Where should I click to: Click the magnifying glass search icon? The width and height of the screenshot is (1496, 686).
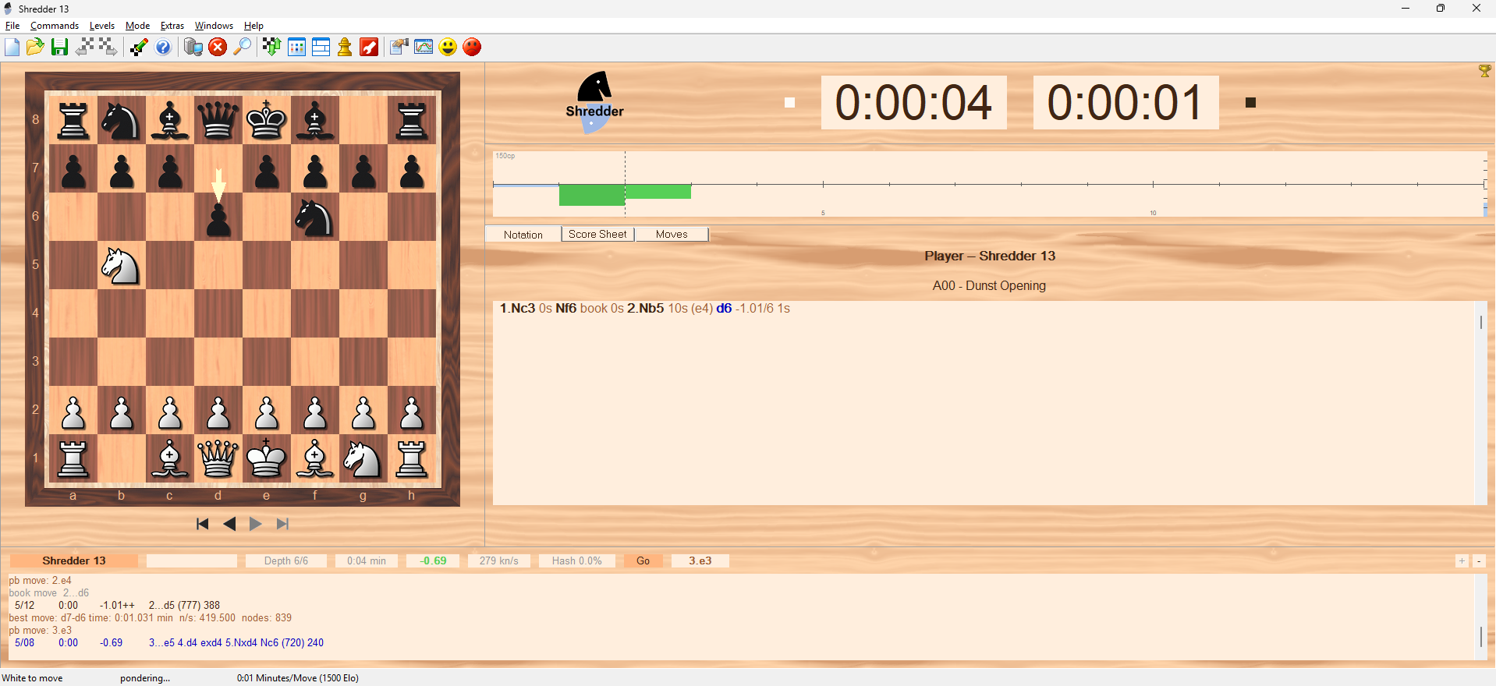[x=243, y=48]
